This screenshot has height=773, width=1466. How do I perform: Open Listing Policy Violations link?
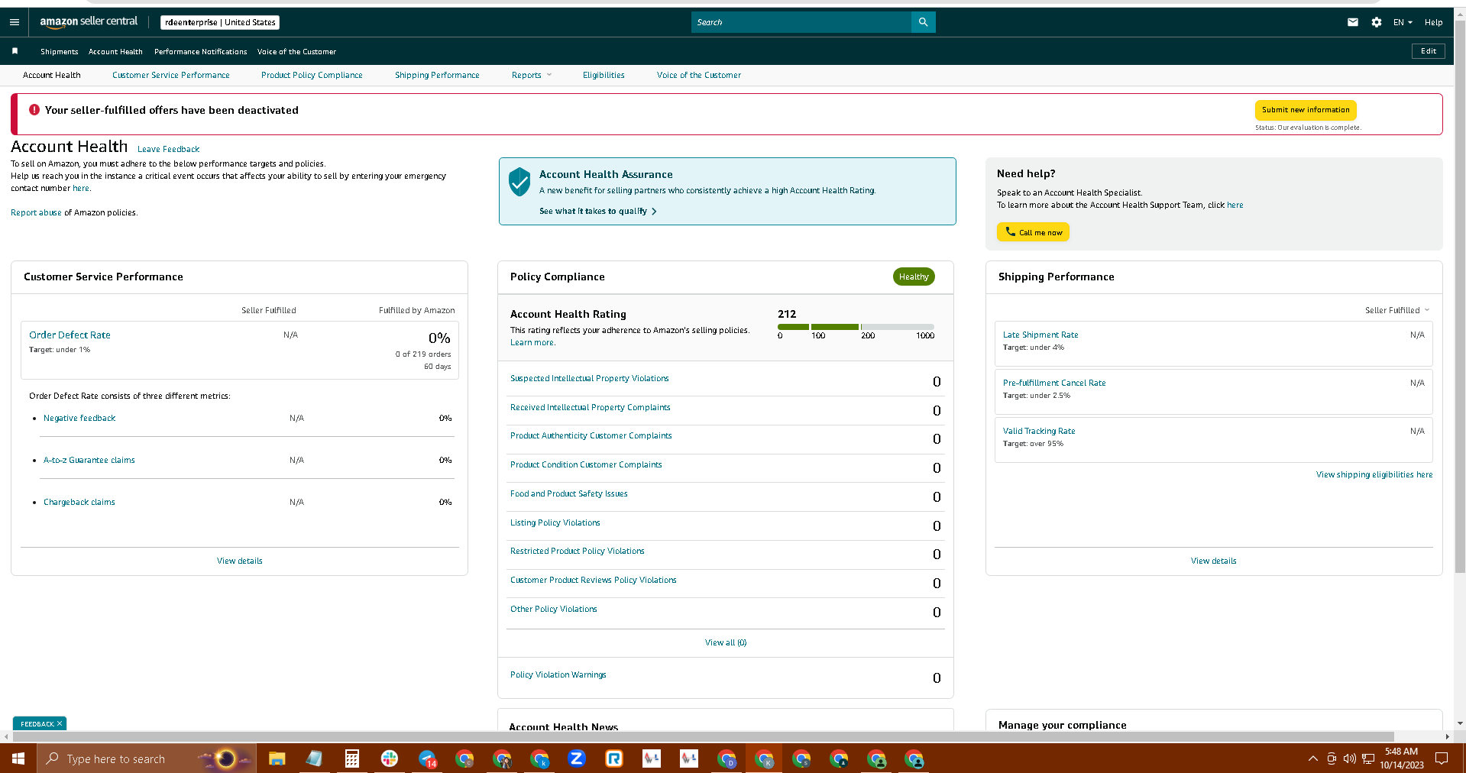555,522
